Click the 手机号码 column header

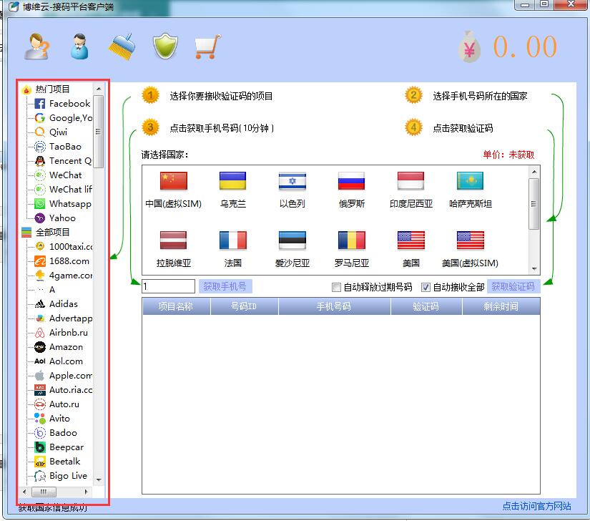click(x=334, y=306)
